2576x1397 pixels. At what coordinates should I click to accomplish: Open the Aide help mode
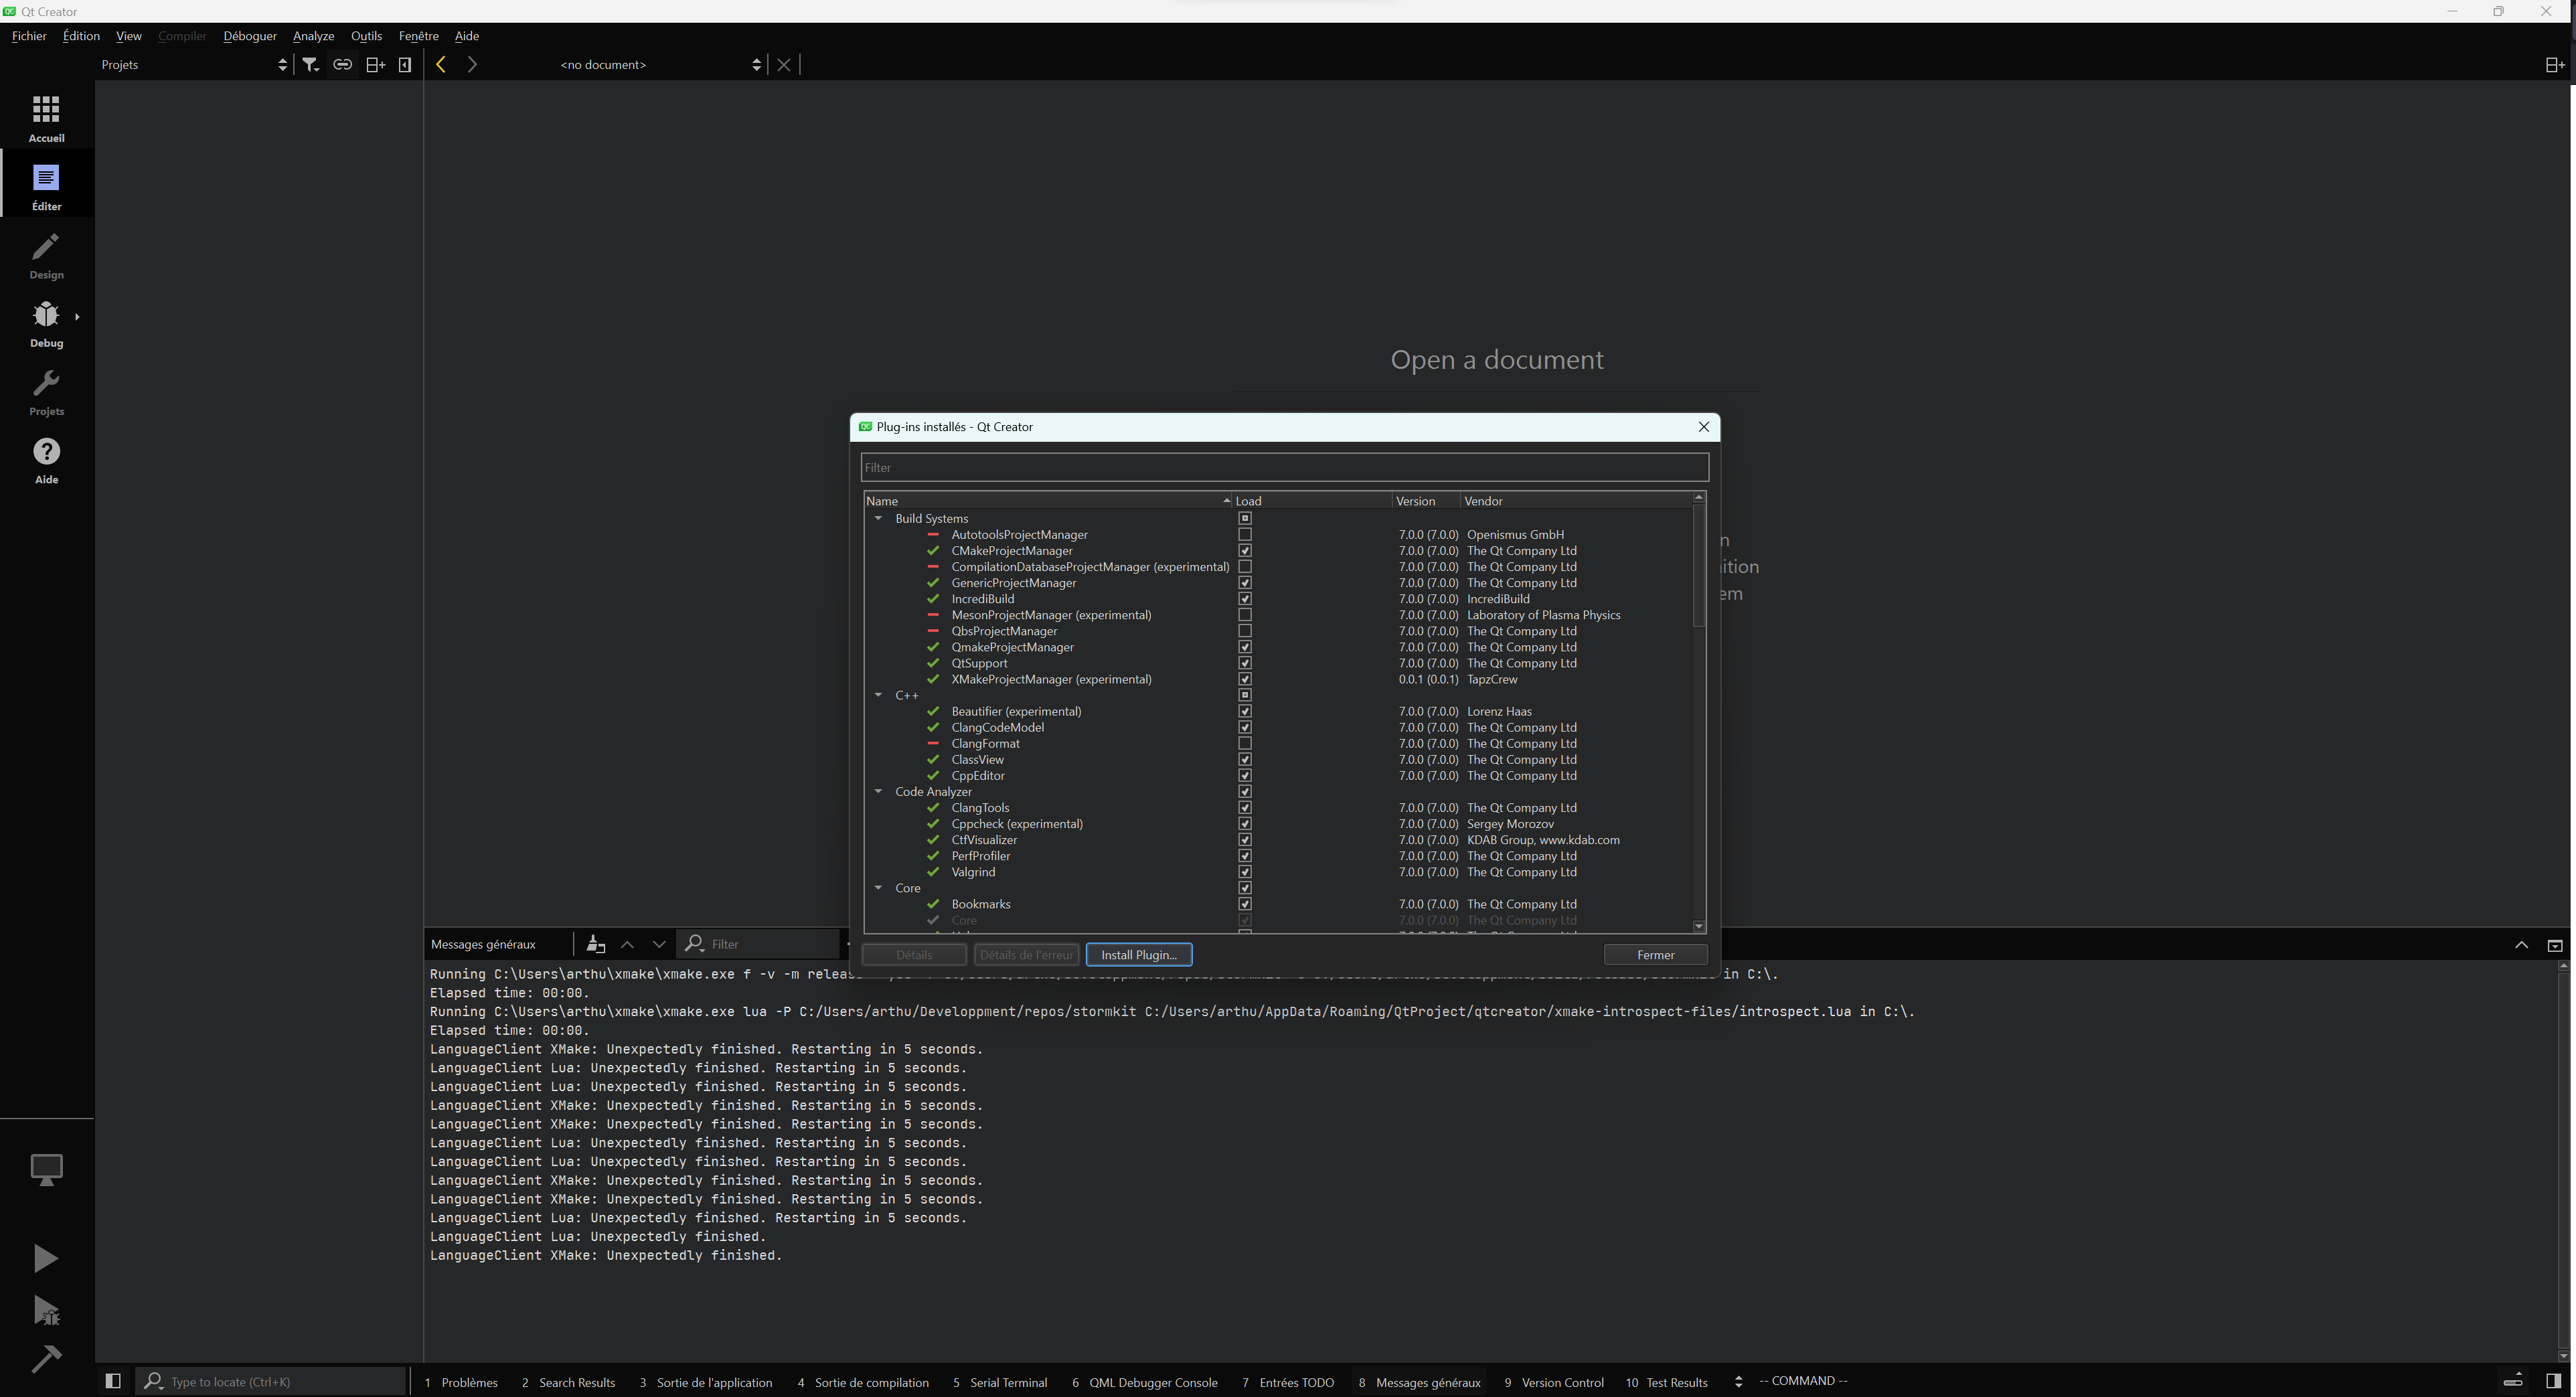click(x=46, y=461)
